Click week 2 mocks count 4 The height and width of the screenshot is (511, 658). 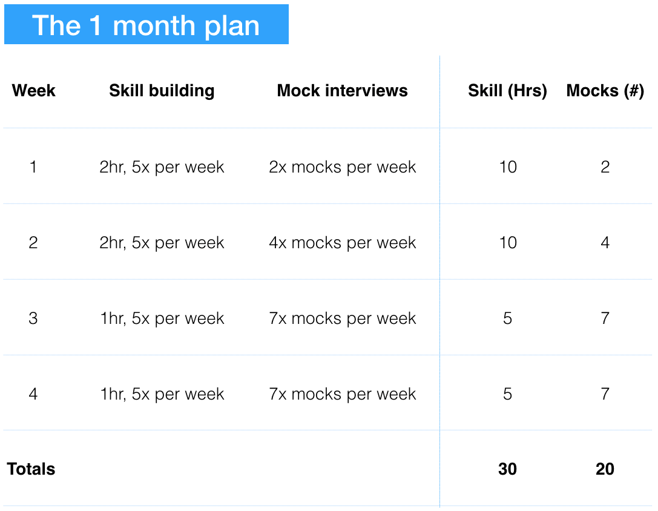pyautogui.click(x=605, y=243)
